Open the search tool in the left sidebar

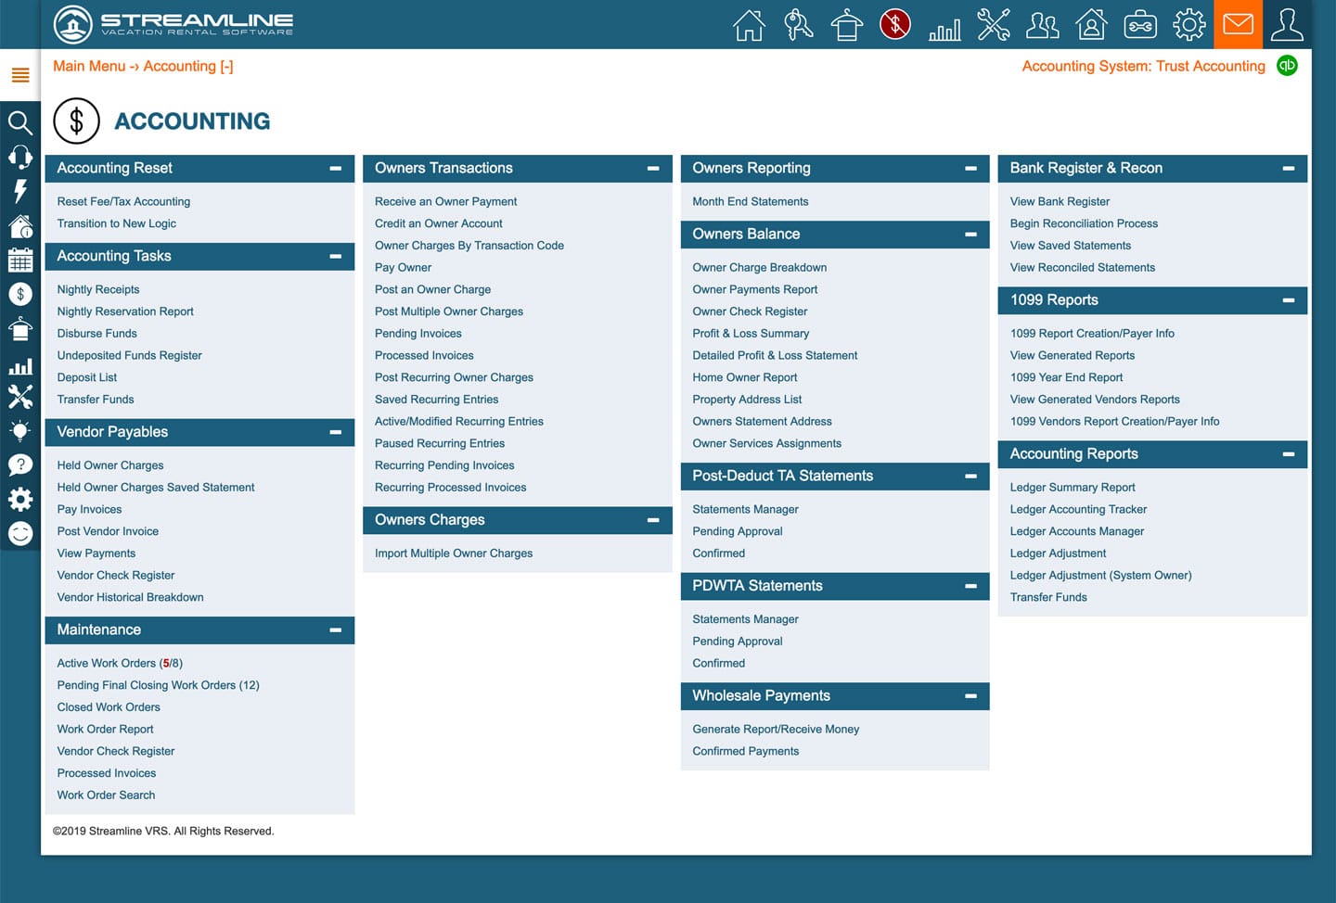[19, 122]
